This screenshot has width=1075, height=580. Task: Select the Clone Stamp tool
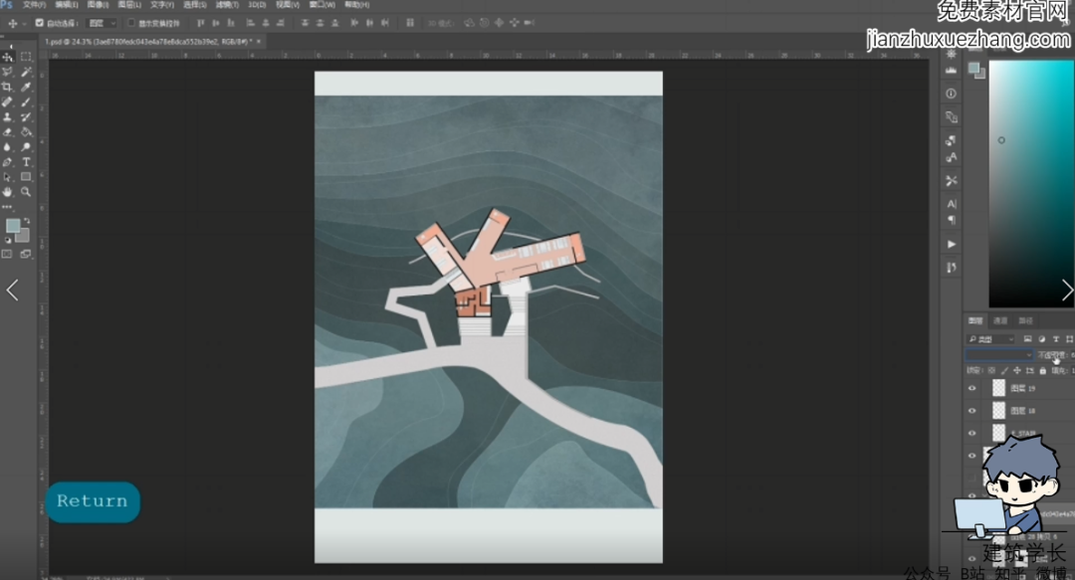click(x=8, y=117)
